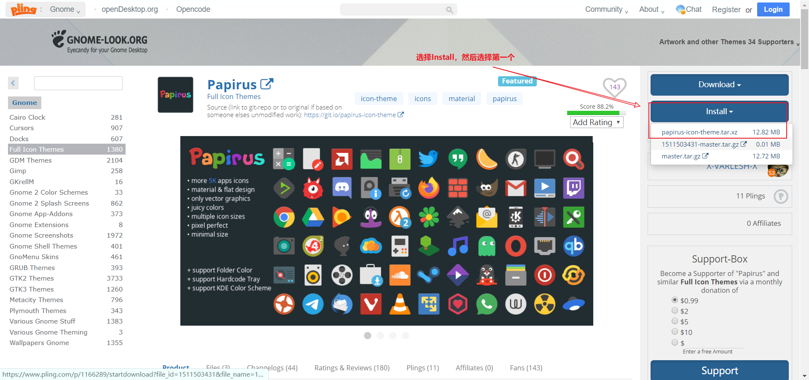Click the X-VARLESH-X user avatar
The width and height of the screenshot is (809, 380).
778,170
